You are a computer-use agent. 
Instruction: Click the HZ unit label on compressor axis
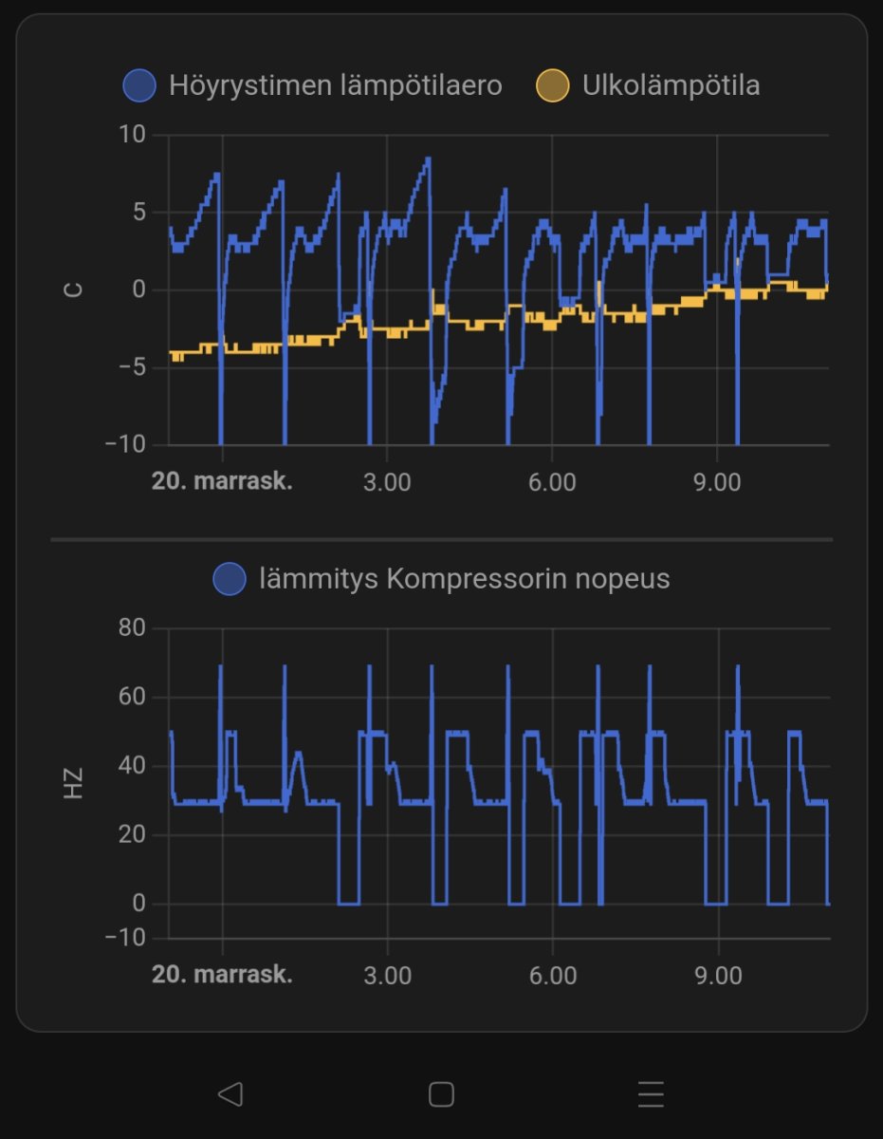coord(74,783)
